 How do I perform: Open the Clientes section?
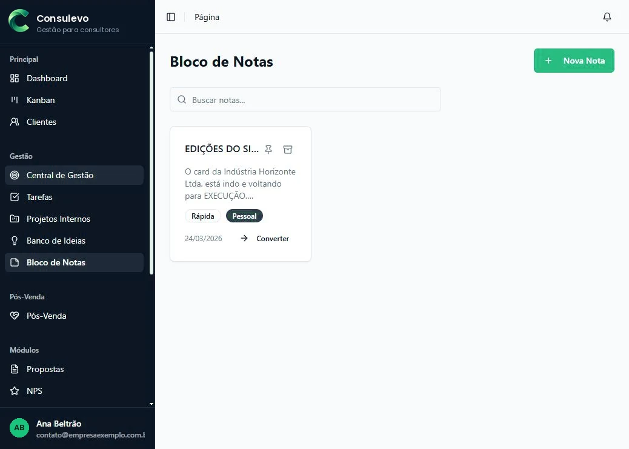74,122
